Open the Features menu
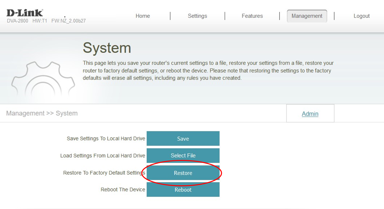This screenshot has width=384, height=209. tap(252, 16)
